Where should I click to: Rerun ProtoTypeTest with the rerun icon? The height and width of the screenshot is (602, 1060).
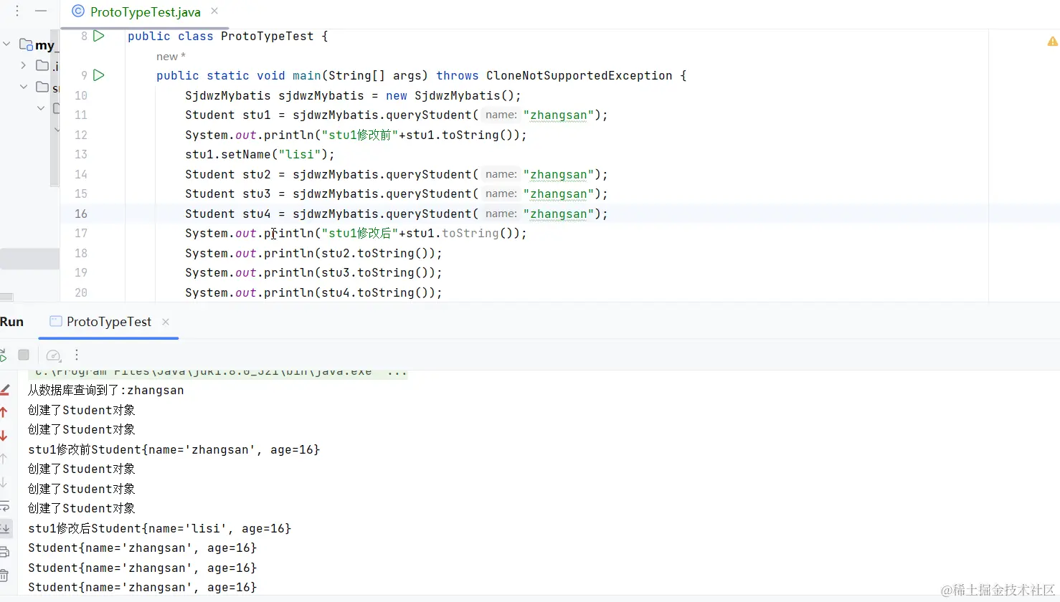[3, 355]
